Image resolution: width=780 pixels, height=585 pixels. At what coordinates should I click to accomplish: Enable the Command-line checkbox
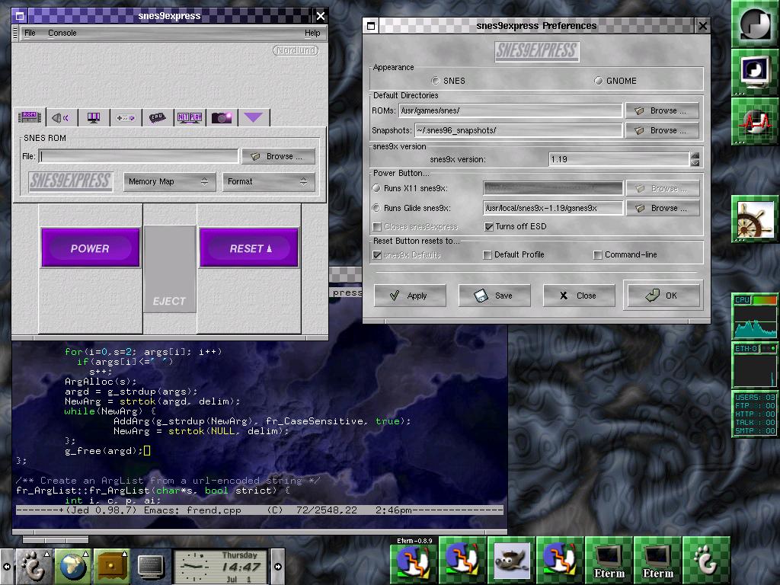pos(598,254)
